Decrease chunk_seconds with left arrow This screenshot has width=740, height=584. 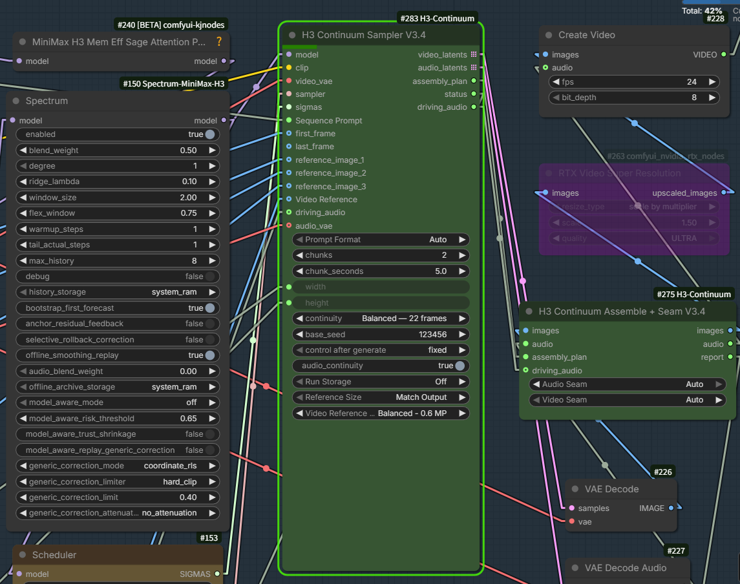(299, 271)
